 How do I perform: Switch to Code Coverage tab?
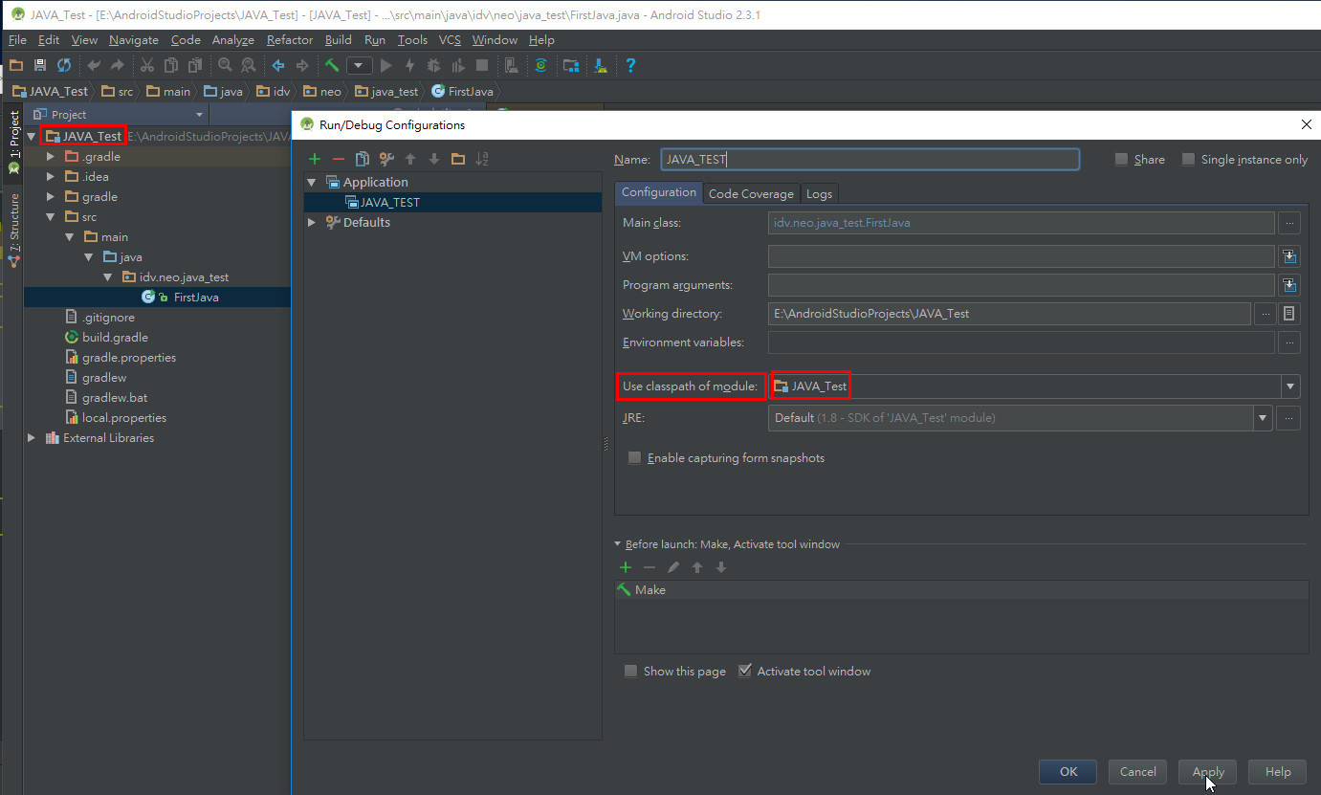(x=751, y=193)
